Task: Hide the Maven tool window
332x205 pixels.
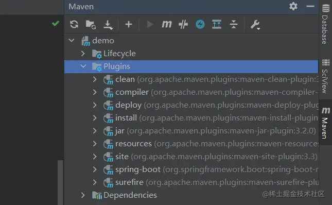Action: (310, 6)
